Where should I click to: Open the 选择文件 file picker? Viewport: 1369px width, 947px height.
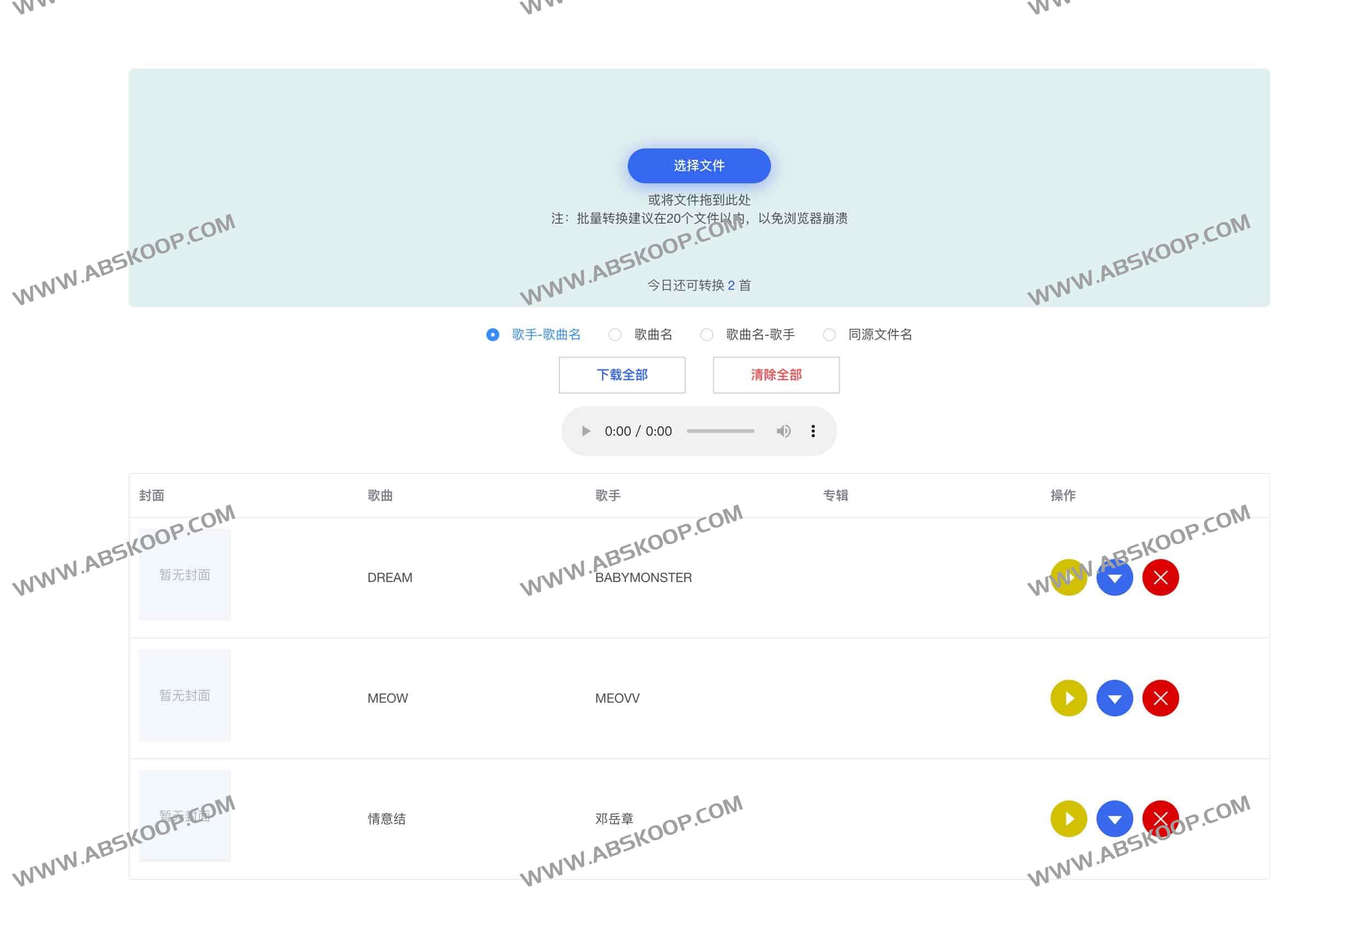click(x=698, y=166)
